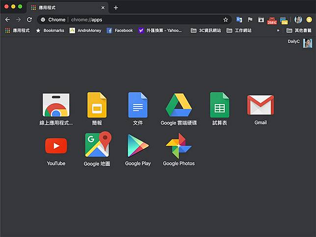Open the Gmail app icon
Screen dimensions: 316x237
tap(261, 105)
